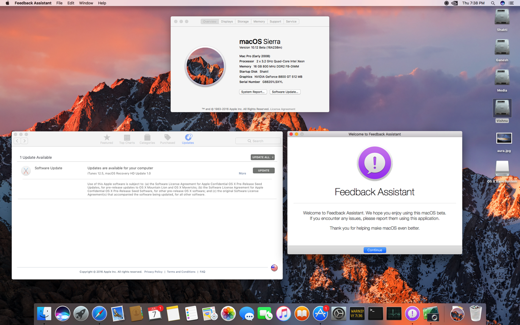Open Terms and Conditions link

181,272
